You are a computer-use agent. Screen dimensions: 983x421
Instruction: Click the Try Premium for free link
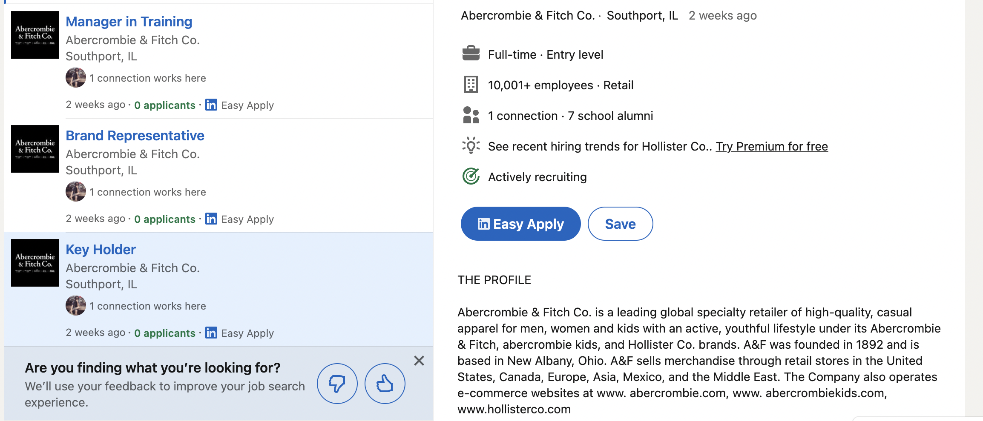[x=771, y=146]
